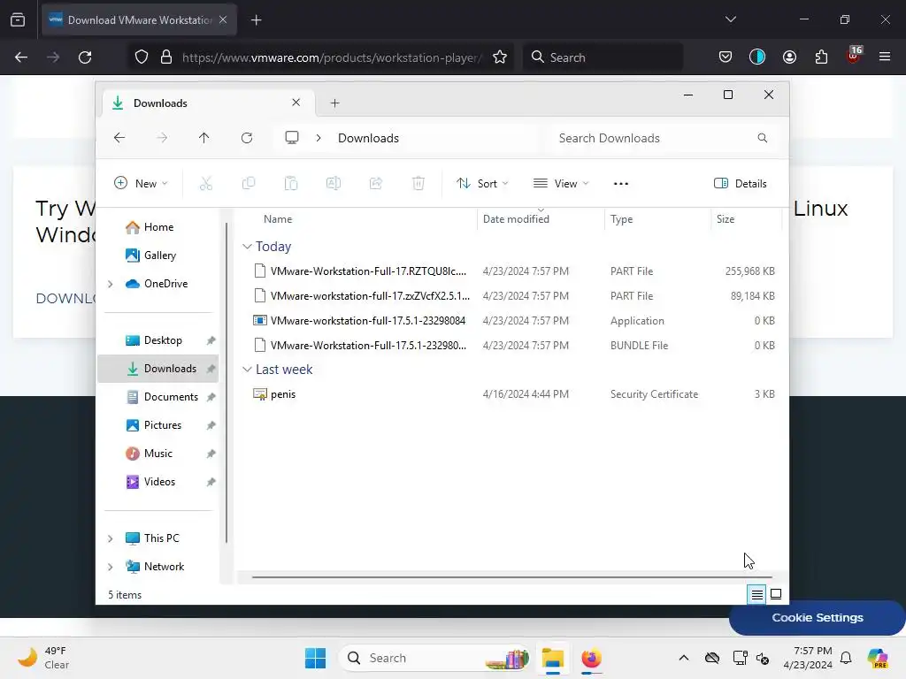906x679 pixels.
Task: Click the Cut scissors icon in Explorer toolbar
Action: 205,184
